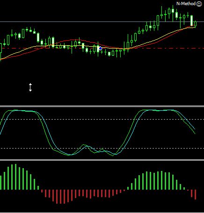The image size is (204, 213).
Task: Click the right end of cyan oscillator line
Action: (195, 129)
